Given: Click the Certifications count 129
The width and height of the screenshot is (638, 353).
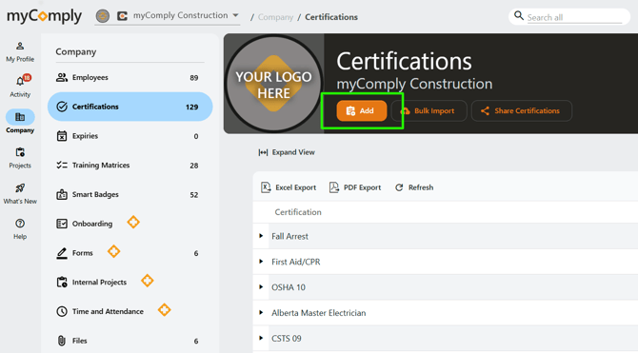Looking at the screenshot, I should click(x=191, y=107).
